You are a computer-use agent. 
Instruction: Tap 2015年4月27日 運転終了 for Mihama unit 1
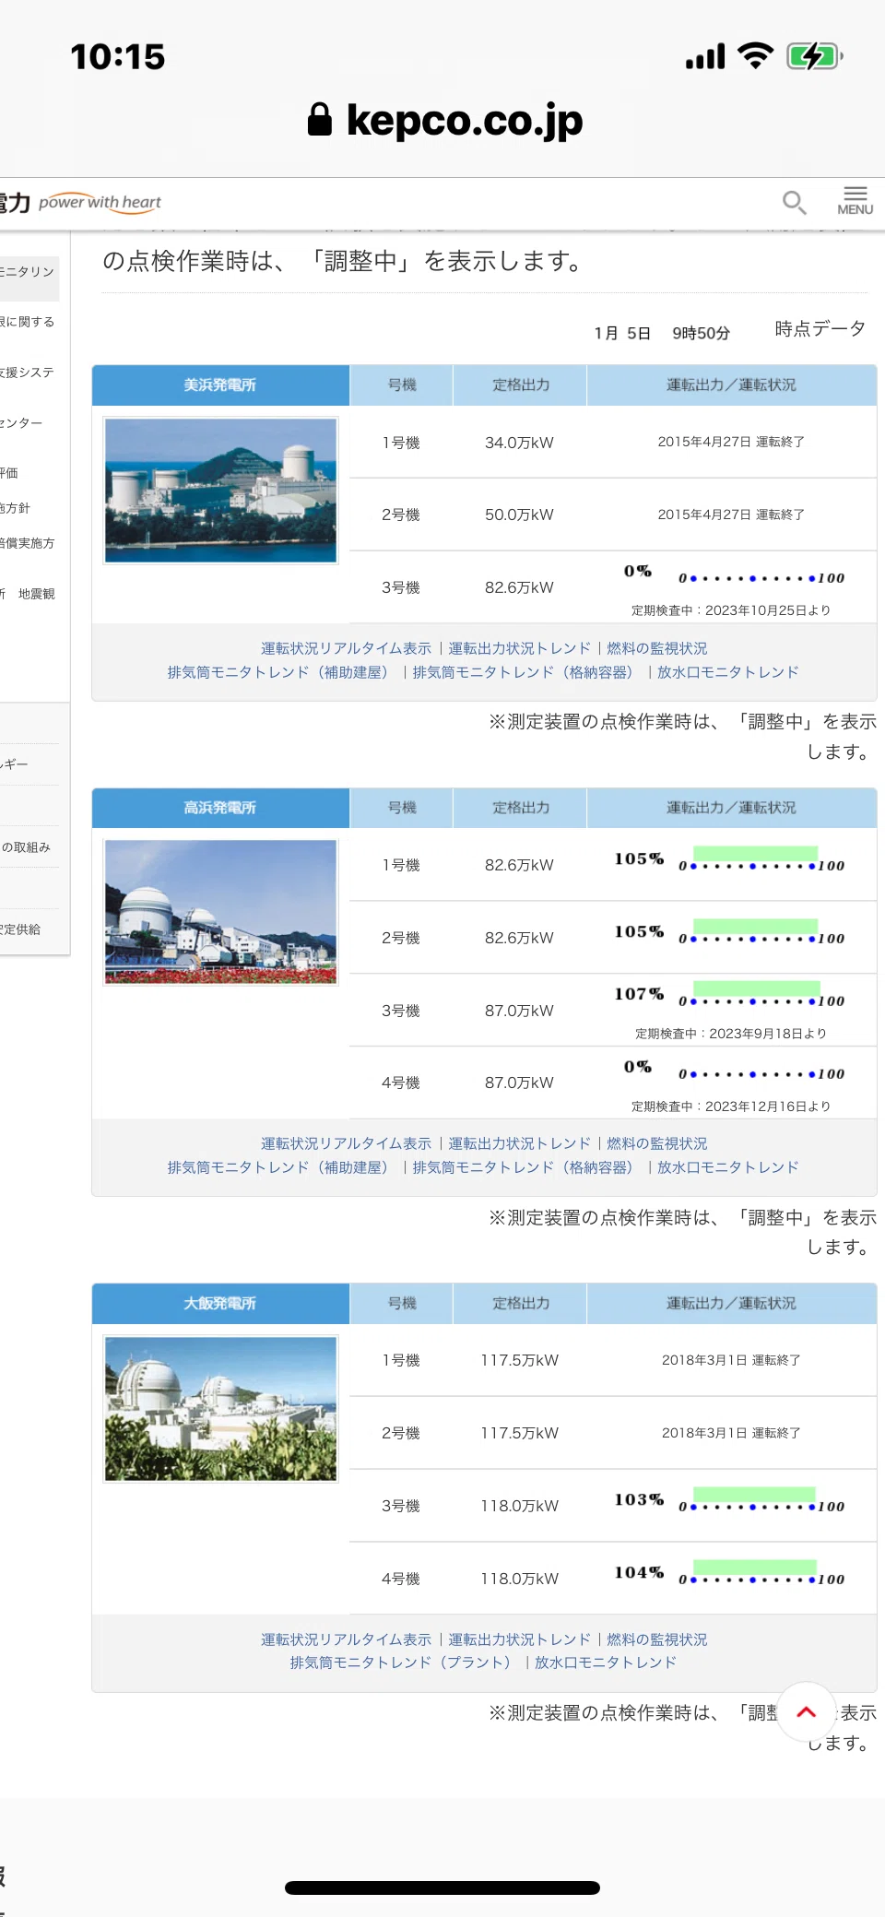[x=731, y=443]
